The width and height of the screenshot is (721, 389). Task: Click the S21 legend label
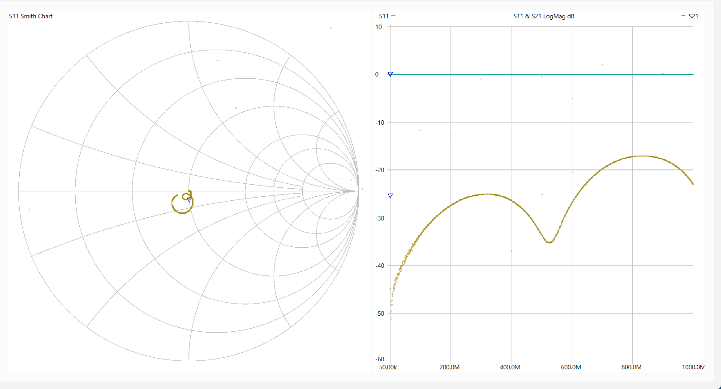click(693, 16)
